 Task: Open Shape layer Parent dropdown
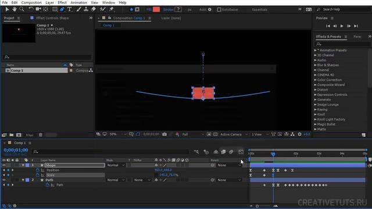tap(229, 165)
